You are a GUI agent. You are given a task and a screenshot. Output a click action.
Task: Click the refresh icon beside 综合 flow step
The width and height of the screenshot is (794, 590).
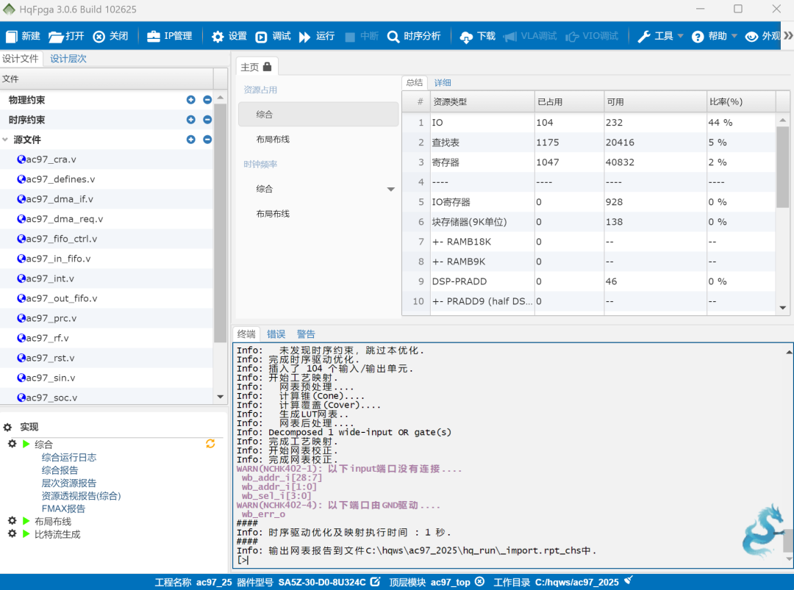point(210,444)
